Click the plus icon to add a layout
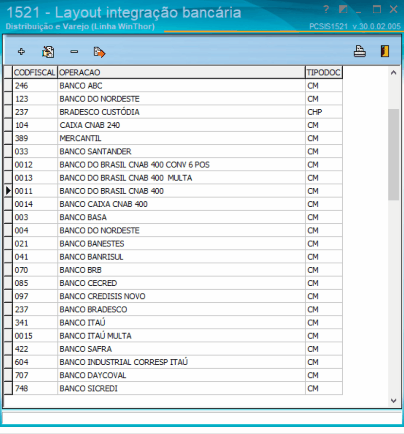This screenshot has height=434, width=404. tap(21, 52)
